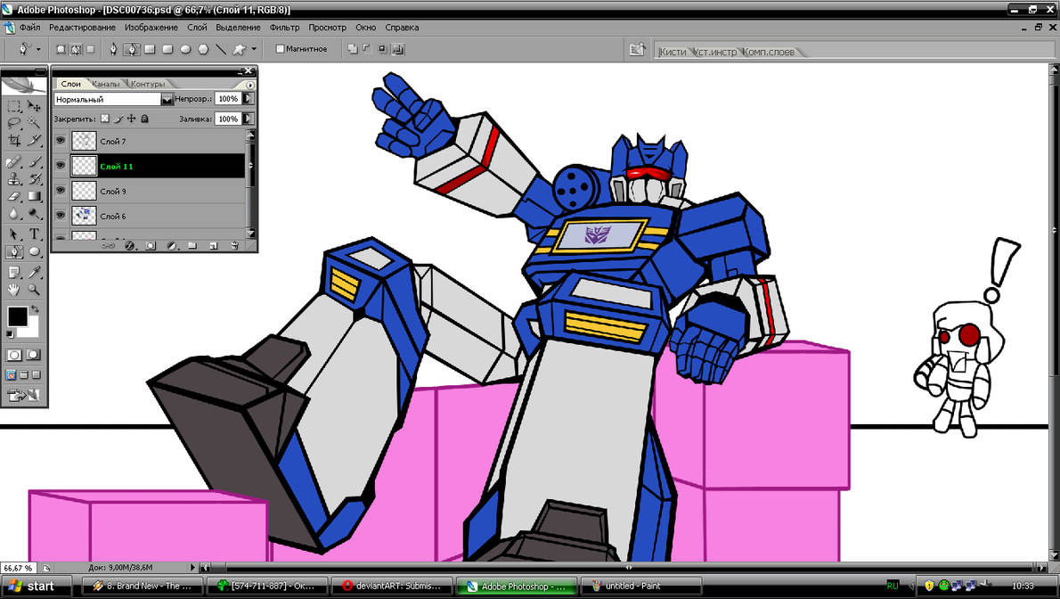Viewport: 1060px width, 599px height.
Task: Open the tool preset picker arrow
Action: point(37,49)
